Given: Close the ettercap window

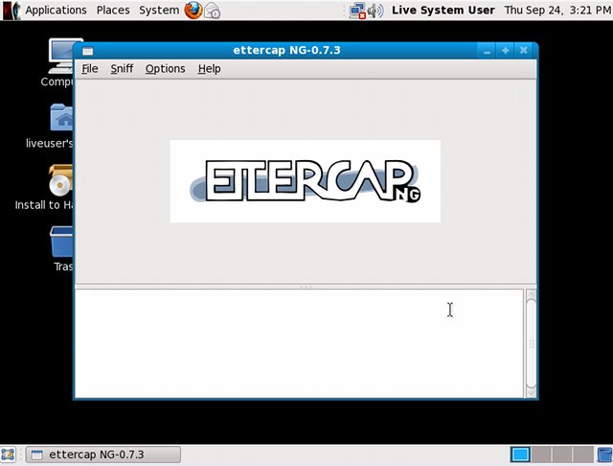Looking at the screenshot, I should click(524, 51).
